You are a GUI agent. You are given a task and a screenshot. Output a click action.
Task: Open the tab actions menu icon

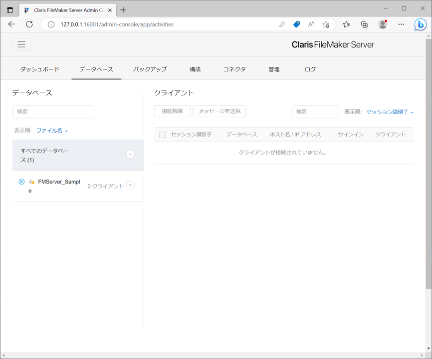click(10, 10)
